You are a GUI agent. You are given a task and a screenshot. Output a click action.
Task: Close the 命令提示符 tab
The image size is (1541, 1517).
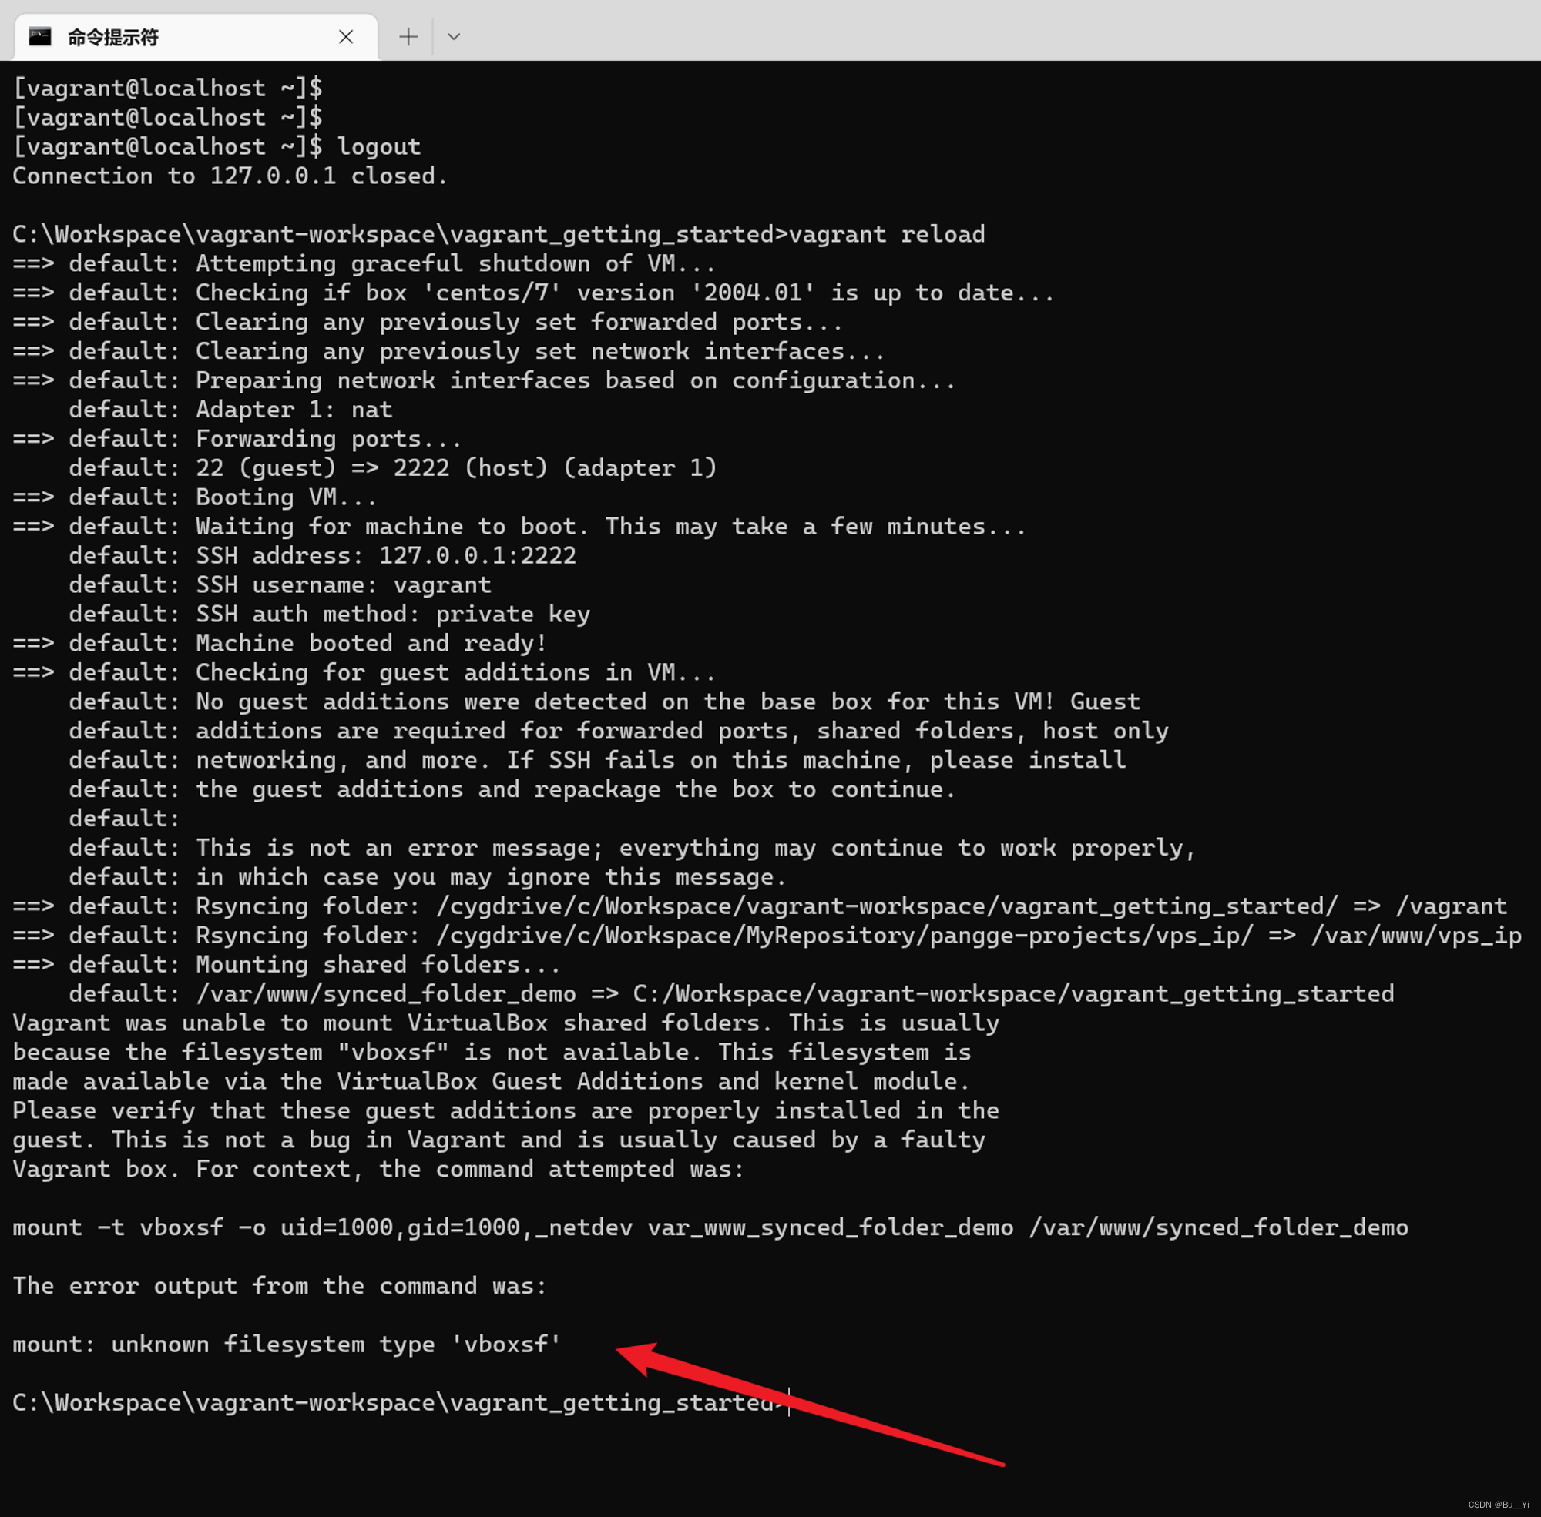pos(346,37)
